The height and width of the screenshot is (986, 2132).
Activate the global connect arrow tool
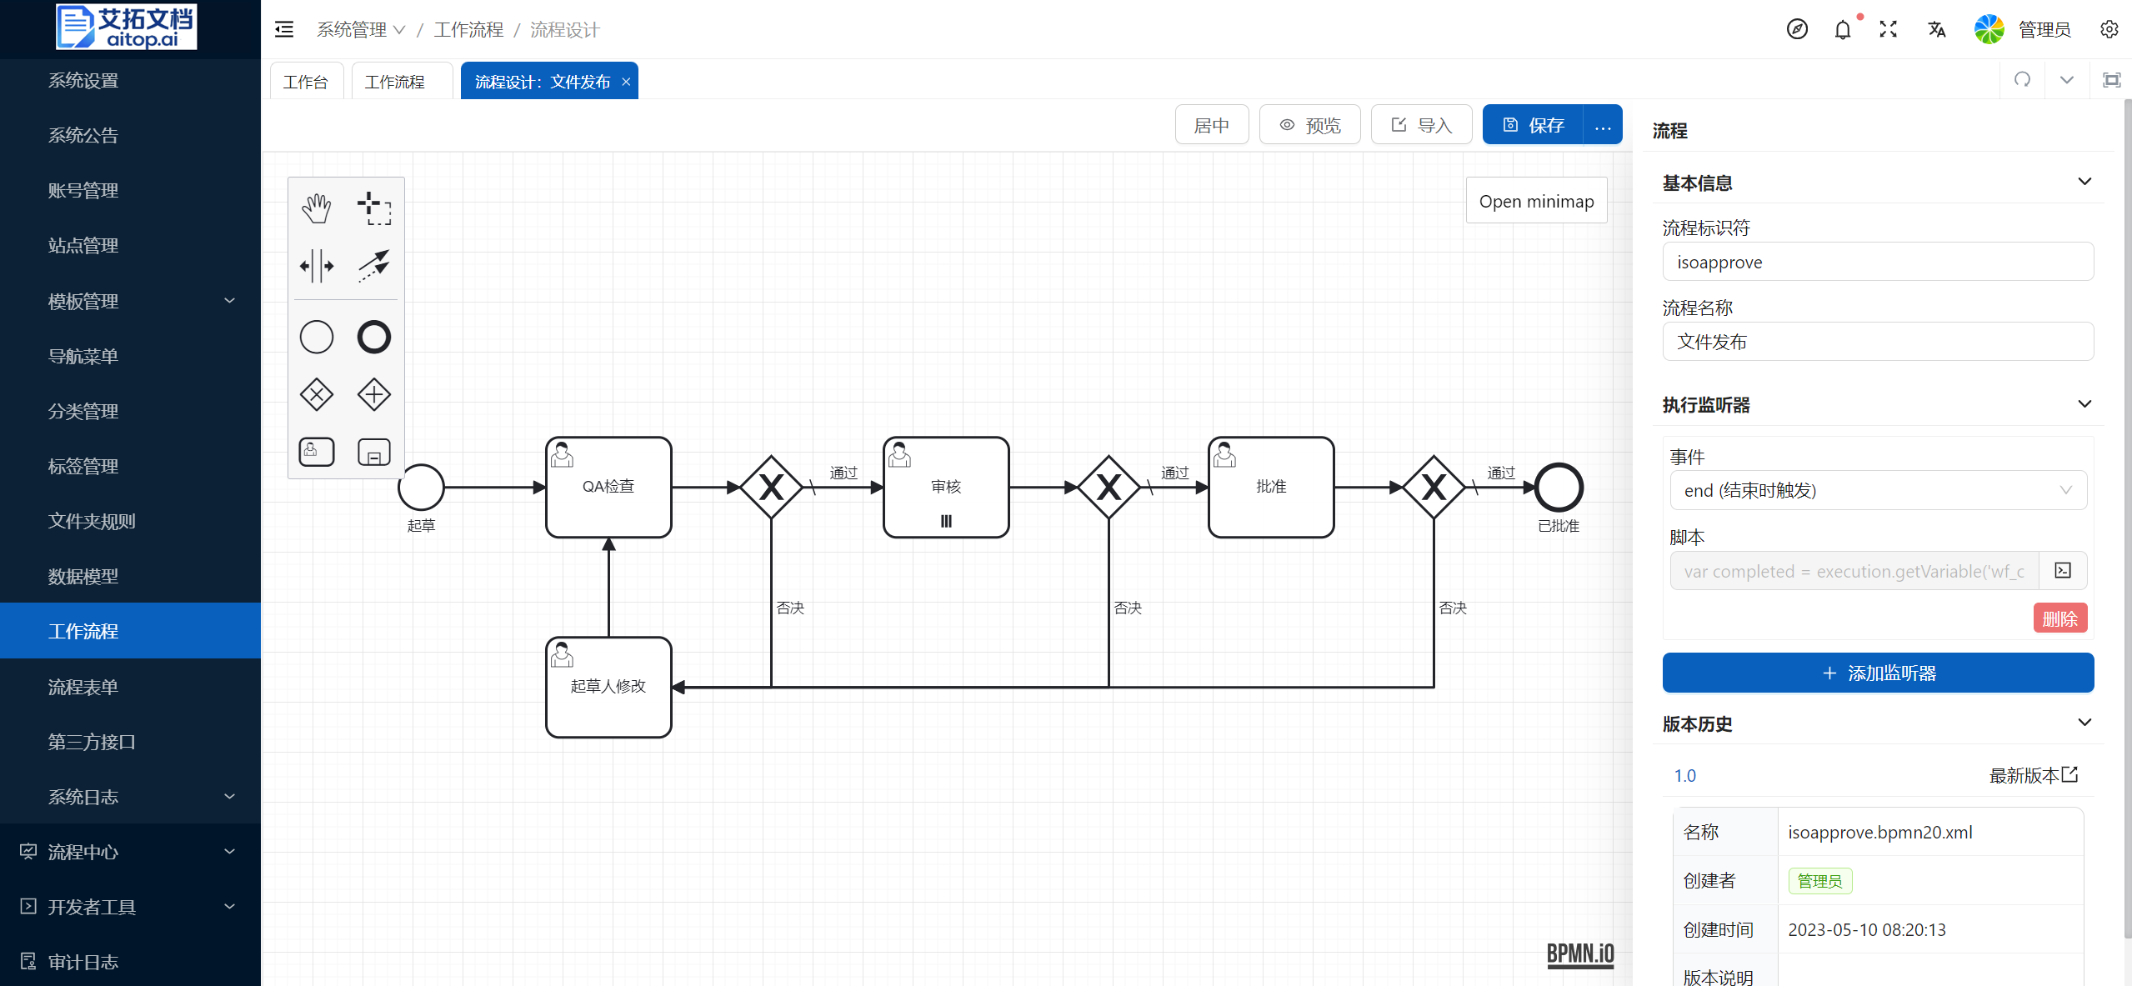coord(374,266)
